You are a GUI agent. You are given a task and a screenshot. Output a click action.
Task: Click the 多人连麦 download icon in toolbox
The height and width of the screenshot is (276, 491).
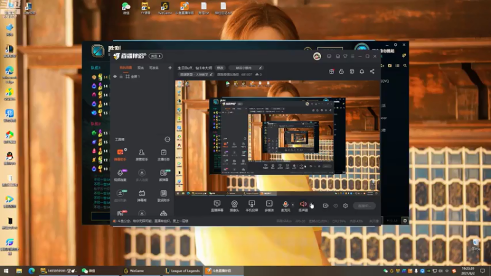pyautogui.click(x=142, y=175)
